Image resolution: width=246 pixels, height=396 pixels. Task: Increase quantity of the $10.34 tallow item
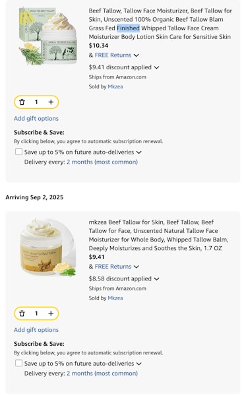(x=51, y=102)
